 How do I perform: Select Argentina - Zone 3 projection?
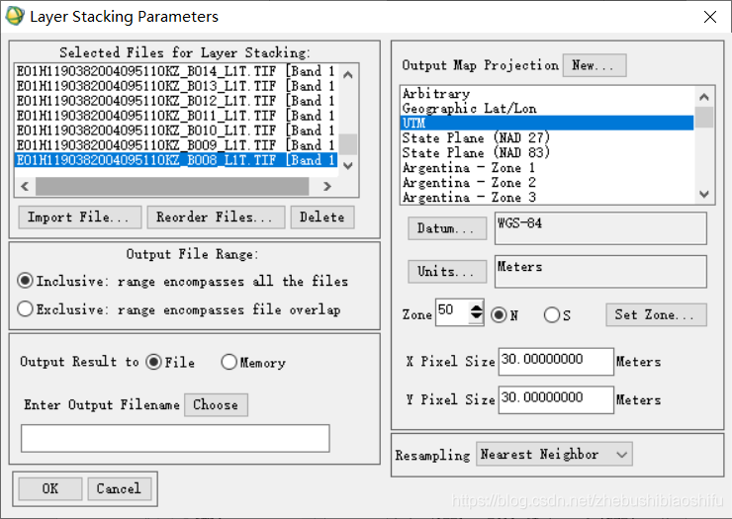tap(547, 198)
